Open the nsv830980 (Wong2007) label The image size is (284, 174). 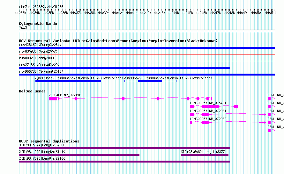38,51
